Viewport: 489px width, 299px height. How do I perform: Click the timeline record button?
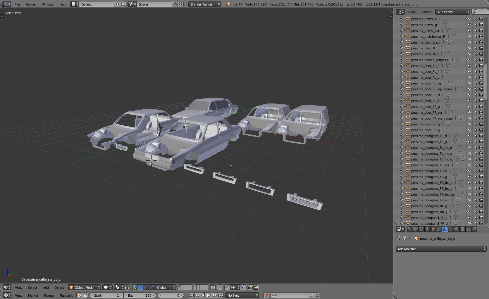click(266, 295)
